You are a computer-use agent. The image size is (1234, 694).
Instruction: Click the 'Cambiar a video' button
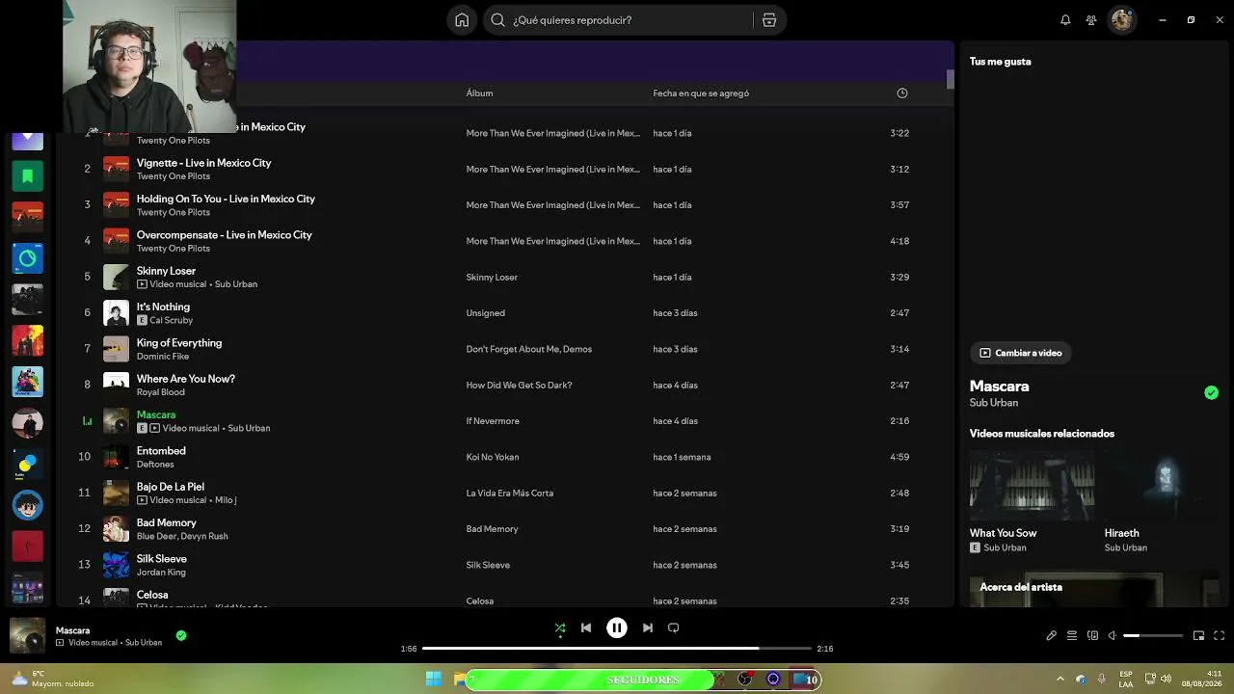(x=1020, y=353)
